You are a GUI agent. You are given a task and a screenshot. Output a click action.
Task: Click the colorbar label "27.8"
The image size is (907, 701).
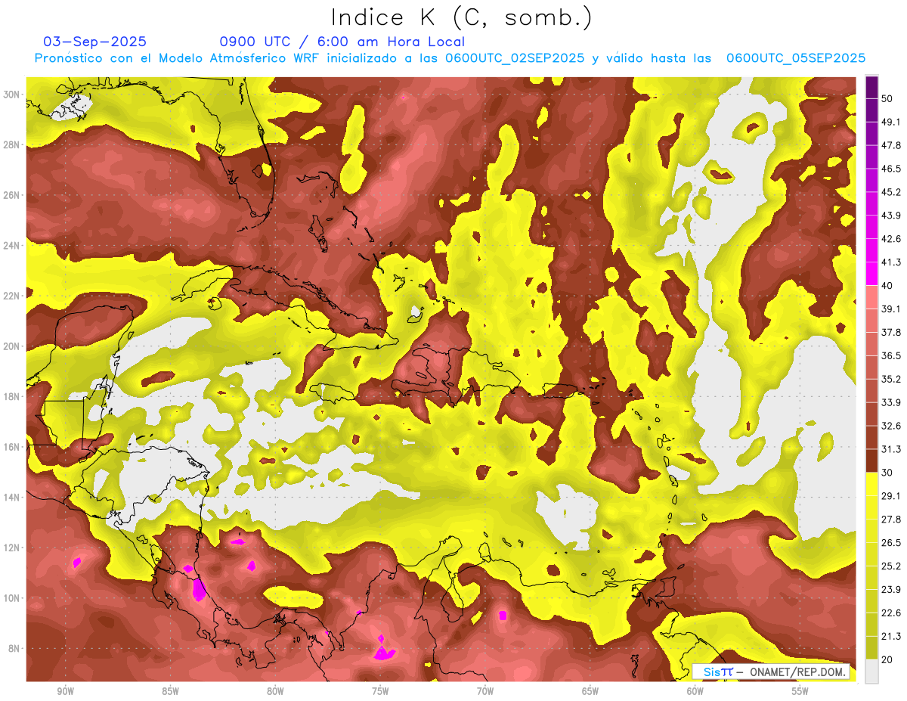891,520
